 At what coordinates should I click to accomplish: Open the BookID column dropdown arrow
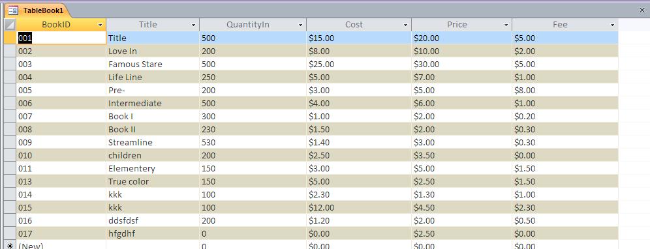coord(100,25)
